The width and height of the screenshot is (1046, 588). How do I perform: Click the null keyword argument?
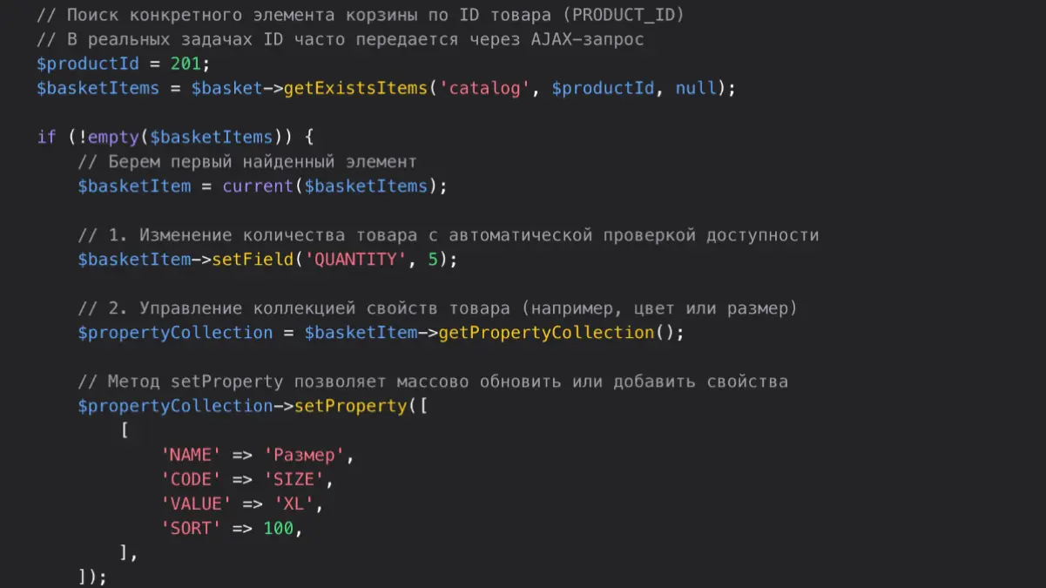tap(696, 88)
